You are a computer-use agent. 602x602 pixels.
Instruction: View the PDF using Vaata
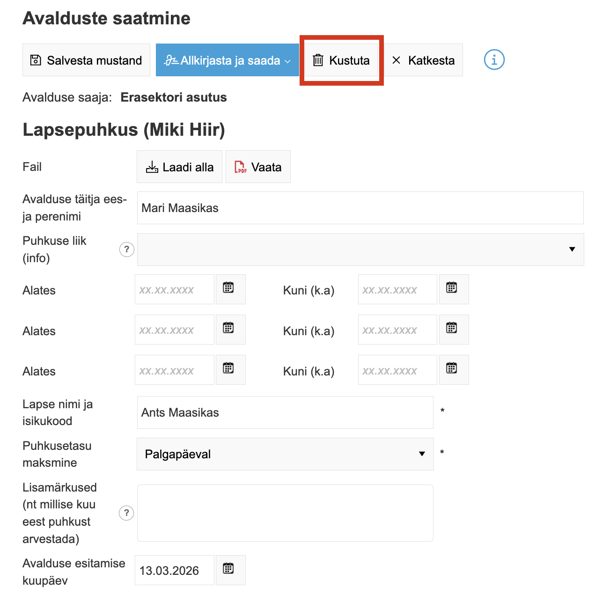pyautogui.click(x=258, y=167)
